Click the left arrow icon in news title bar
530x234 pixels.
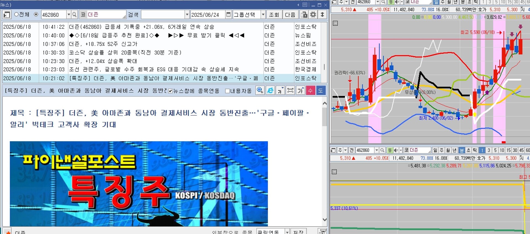(x=298, y=5)
